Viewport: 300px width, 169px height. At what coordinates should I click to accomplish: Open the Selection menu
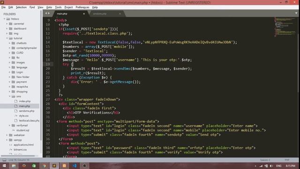click(21, 8)
